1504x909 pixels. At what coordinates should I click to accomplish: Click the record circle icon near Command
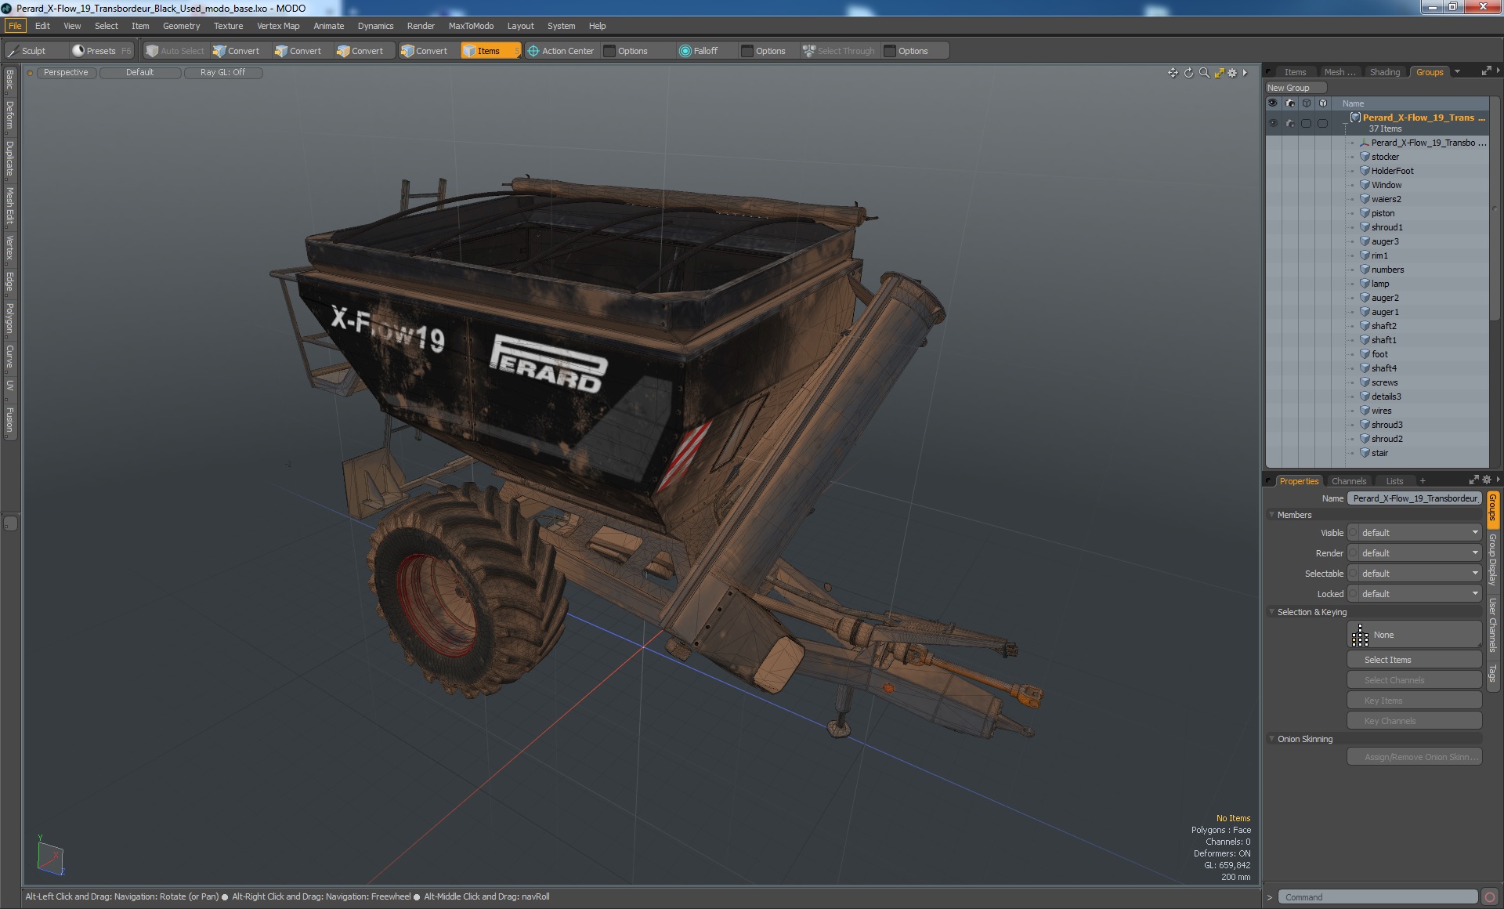1490,897
